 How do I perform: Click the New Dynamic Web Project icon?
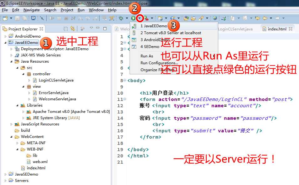(x=160, y=18)
